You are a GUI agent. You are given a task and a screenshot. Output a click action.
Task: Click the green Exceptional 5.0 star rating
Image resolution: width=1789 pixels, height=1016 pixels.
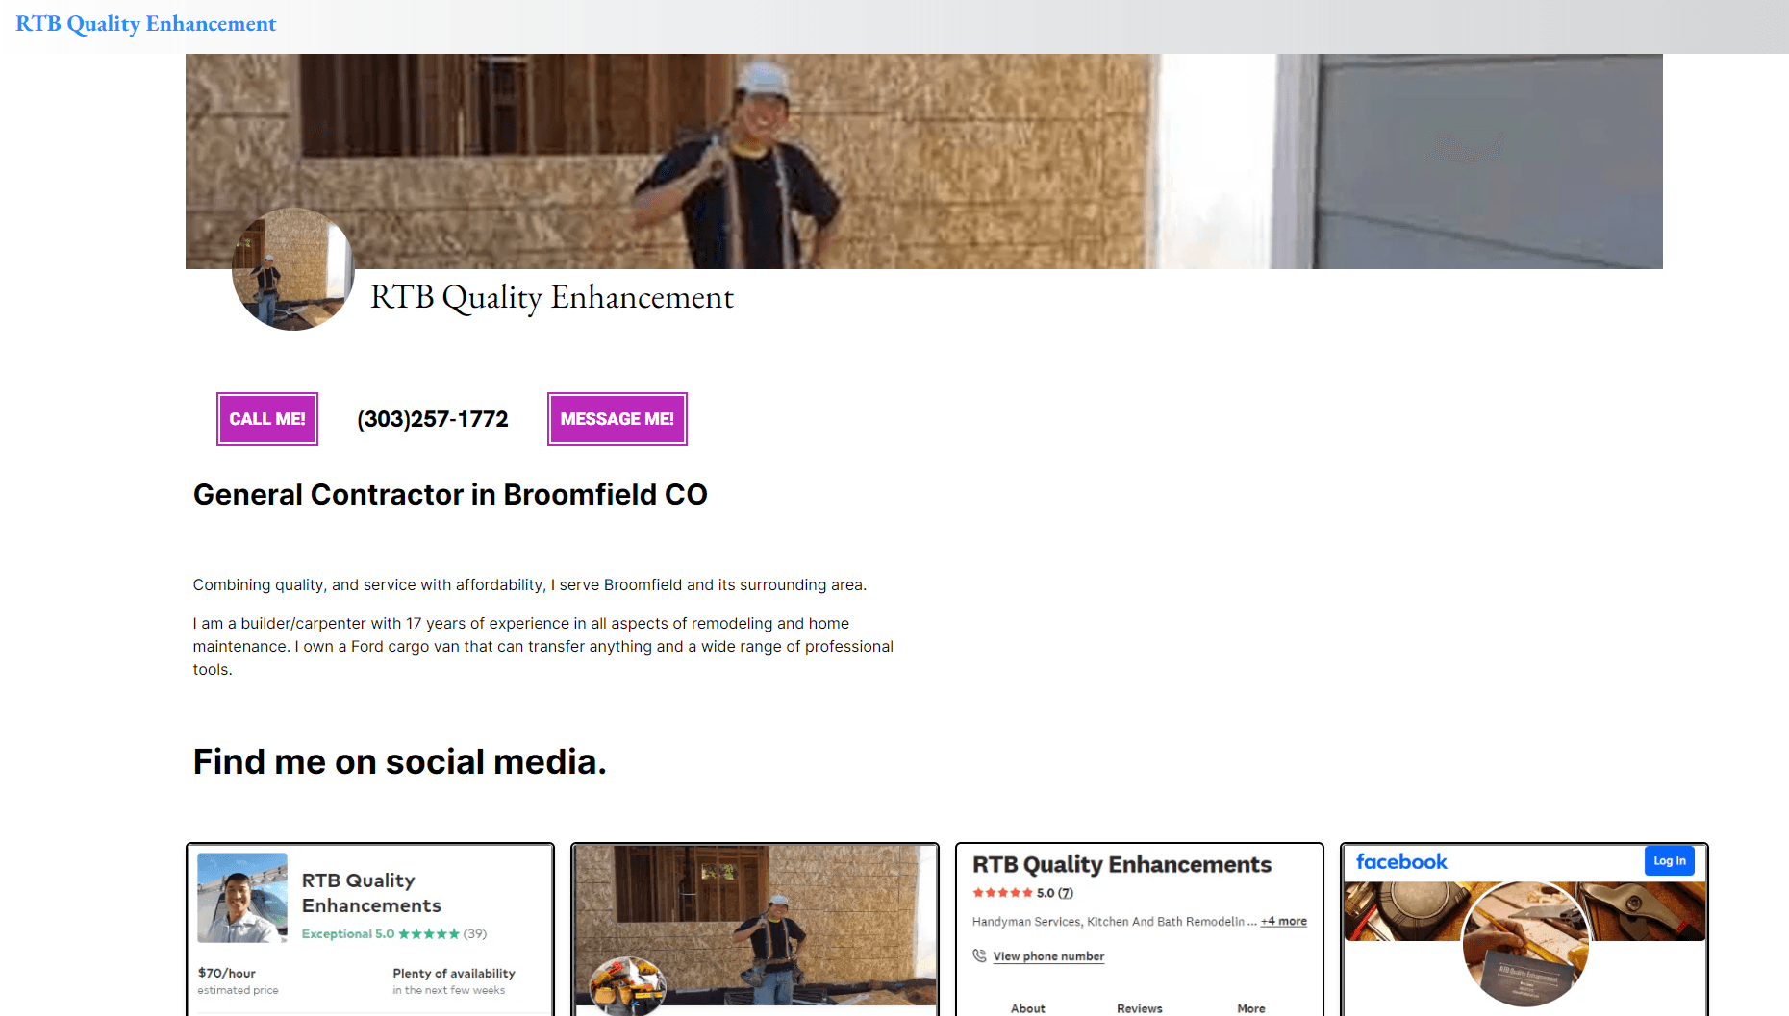pos(394,933)
